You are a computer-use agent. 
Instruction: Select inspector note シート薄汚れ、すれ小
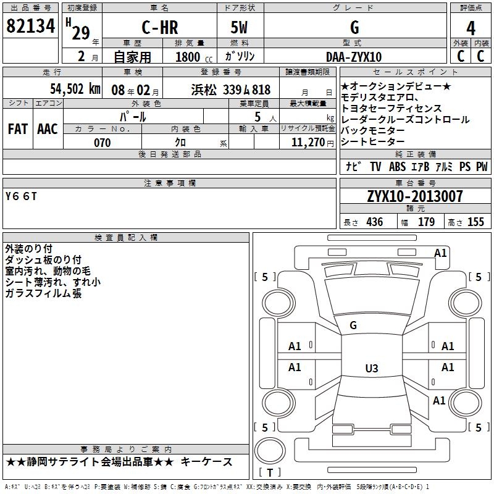point(53,282)
